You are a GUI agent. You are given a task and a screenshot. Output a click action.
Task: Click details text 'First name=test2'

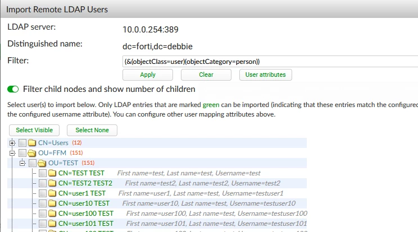pyautogui.click(x=151, y=183)
